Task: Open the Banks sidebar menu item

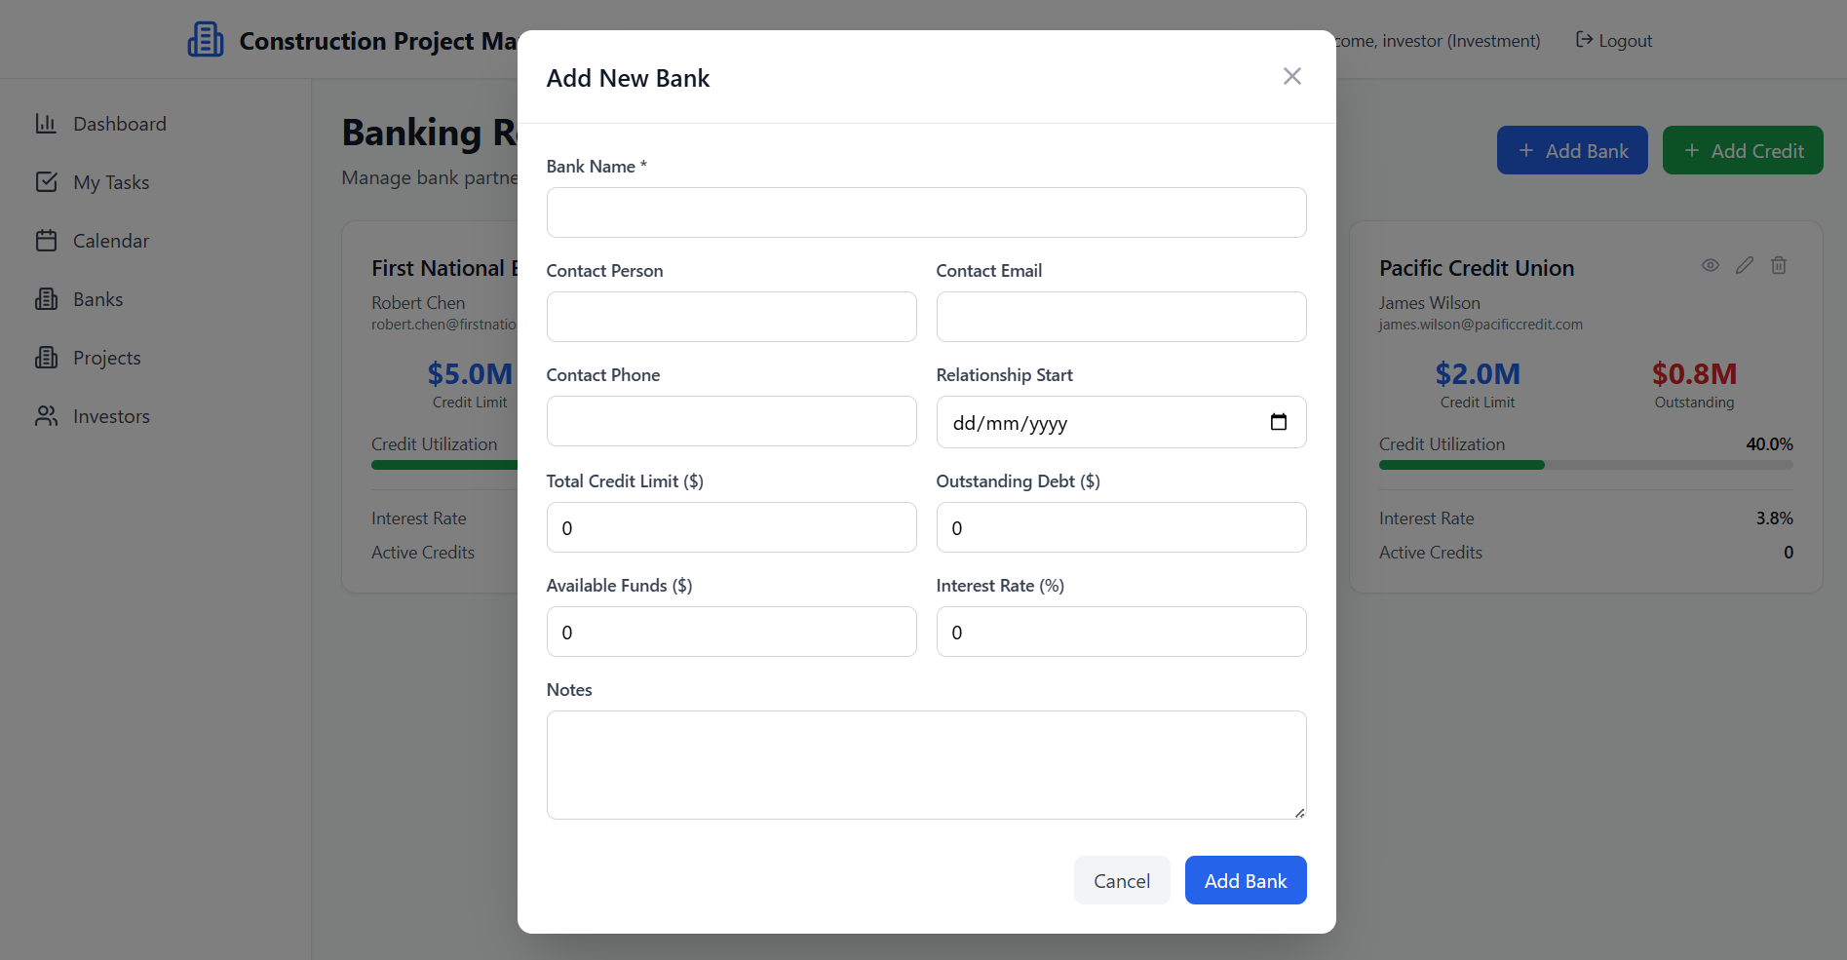Action: [x=97, y=299]
